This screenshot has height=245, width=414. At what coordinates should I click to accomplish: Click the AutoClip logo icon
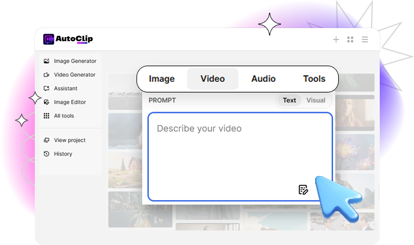[48, 39]
